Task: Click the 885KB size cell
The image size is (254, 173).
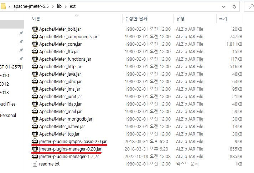Action: (236, 157)
